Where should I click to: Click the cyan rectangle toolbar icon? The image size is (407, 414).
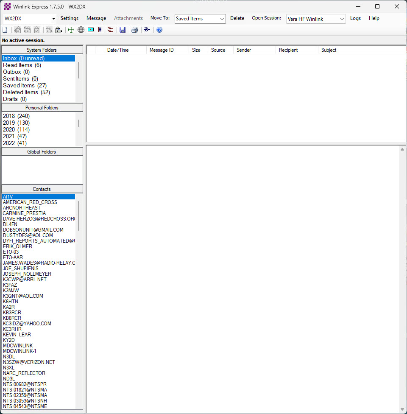(x=91, y=30)
